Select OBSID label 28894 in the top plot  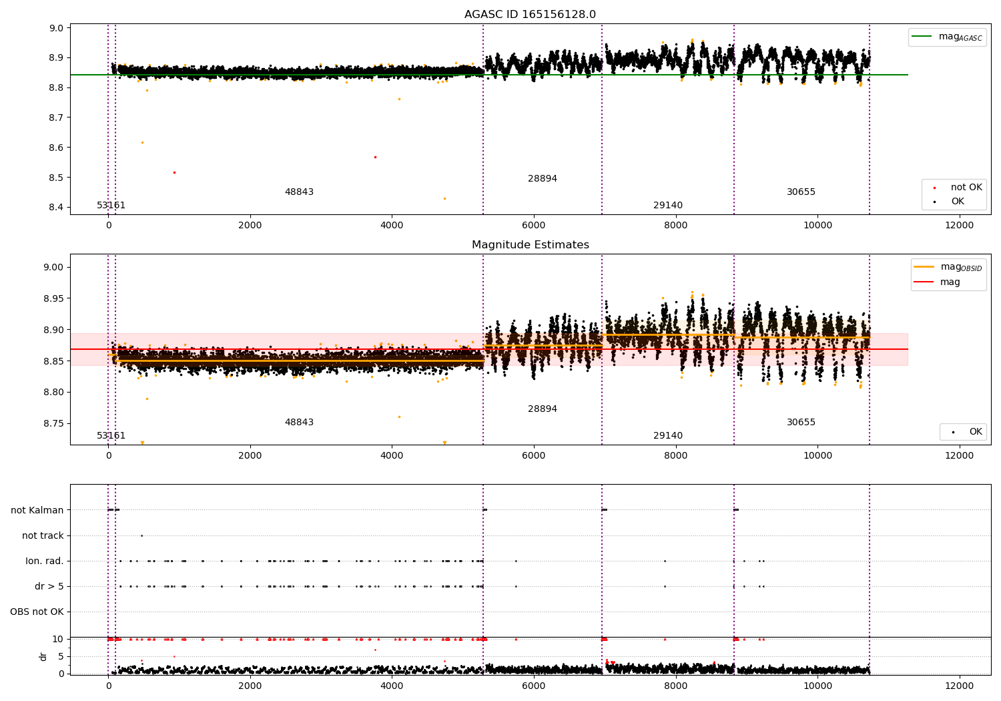(x=543, y=179)
